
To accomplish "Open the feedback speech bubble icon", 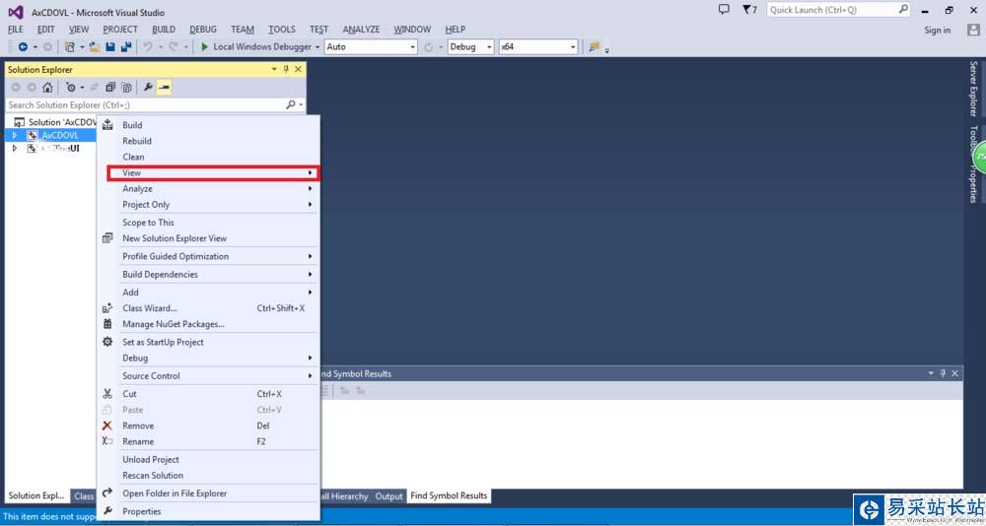I will [x=724, y=10].
